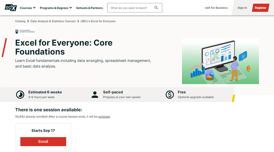Click the course illustration thumbnail
This screenshot has width=274, height=152.
pos(220,61)
